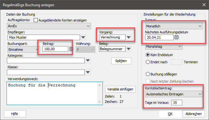Image resolution: width=209 pixels, height=120 pixels.
Task: Click the empty Klasse field
Action: point(46,72)
